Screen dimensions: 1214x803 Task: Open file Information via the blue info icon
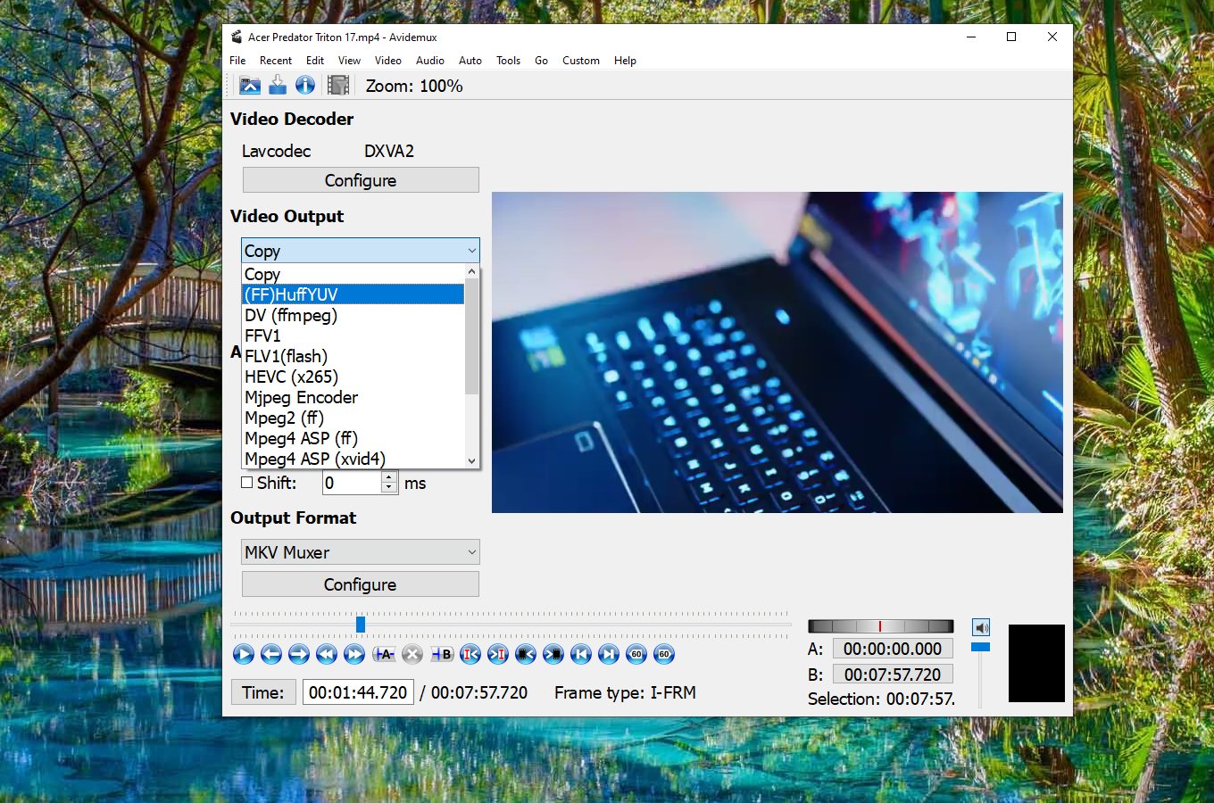pyautogui.click(x=305, y=86)
